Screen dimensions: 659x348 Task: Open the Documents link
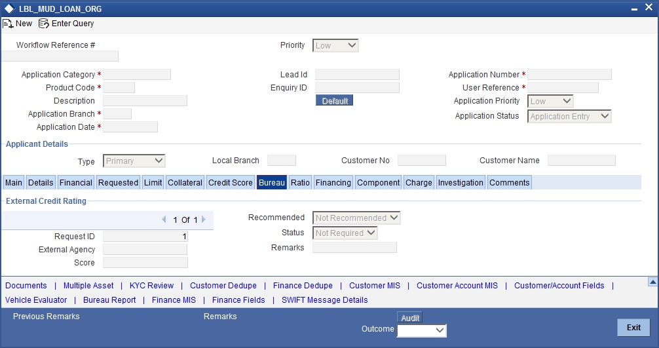tap(26, 285)
